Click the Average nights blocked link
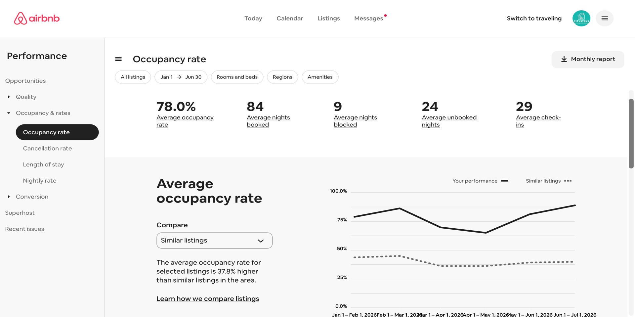The width and height of the screenshot is (635, 317). tap(355, 121)
